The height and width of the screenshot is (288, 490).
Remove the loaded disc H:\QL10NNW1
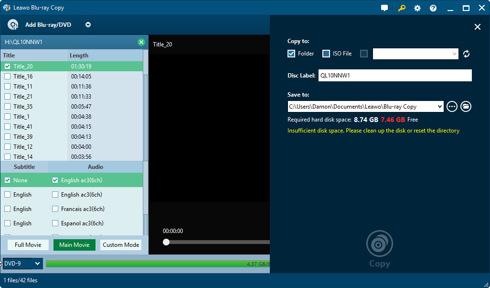(x=141, y=42)
